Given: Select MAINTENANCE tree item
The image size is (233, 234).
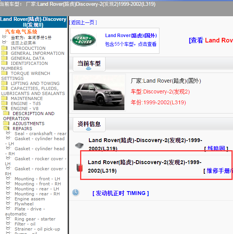Looking at the screenshot, I should [27, 98].
